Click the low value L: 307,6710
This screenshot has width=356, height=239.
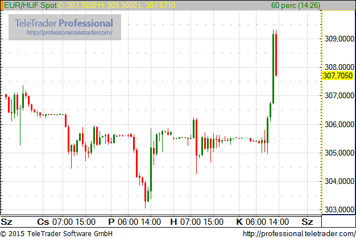(x=156, y=5)
